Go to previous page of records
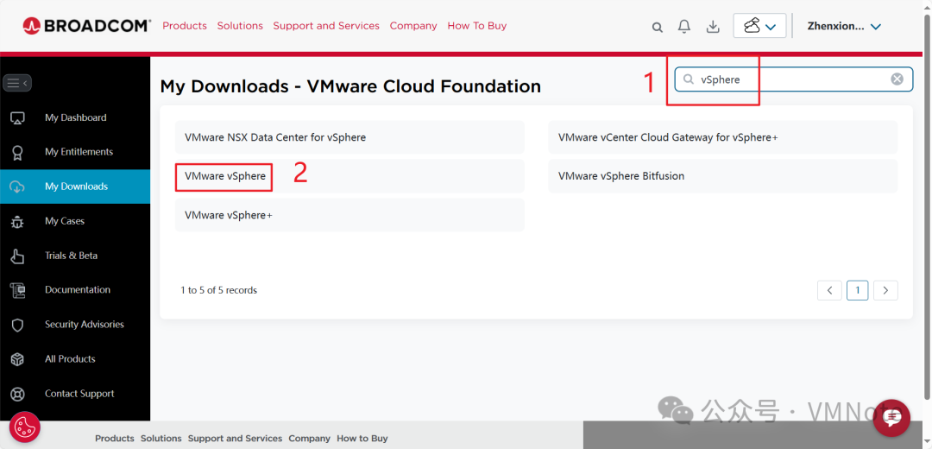Screen dimensions: 932x449 tap(830, 290)
